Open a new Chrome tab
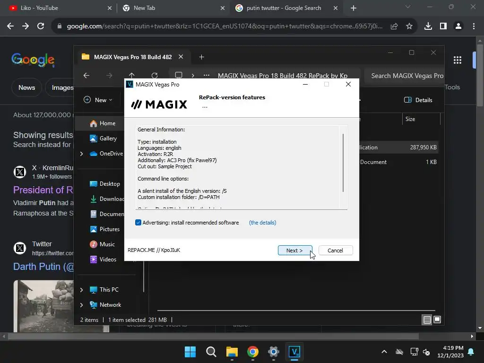Viewport: 484px width, 363px height. (354, 9)
